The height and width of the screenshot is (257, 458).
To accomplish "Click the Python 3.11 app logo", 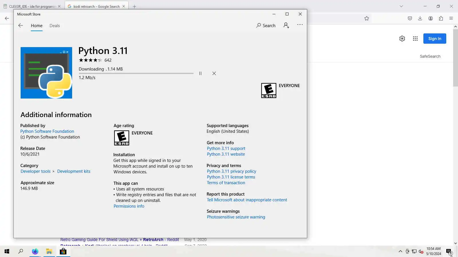I will point(46,73).
